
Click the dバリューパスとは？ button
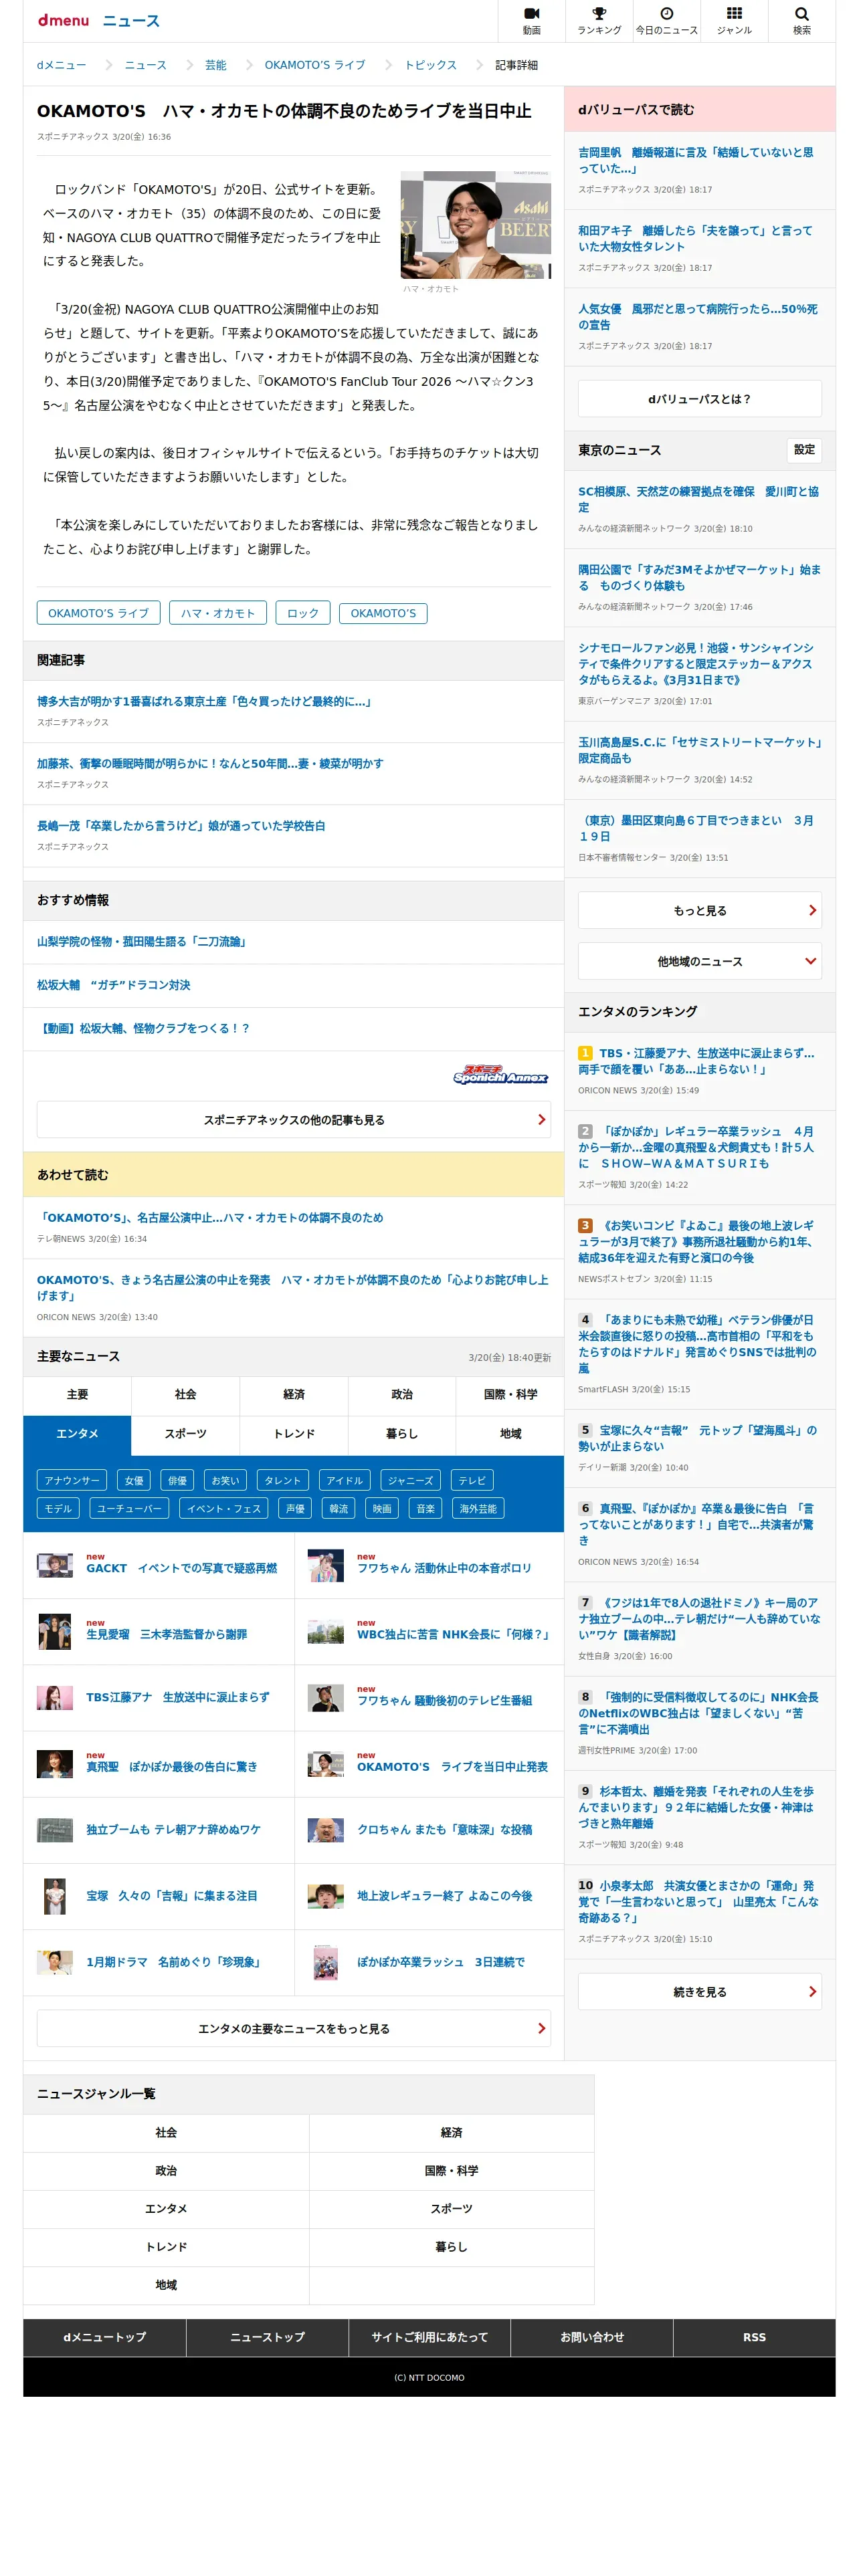click(700, 399)
